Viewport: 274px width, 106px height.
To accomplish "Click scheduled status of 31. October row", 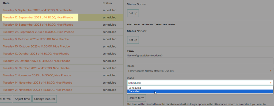I will (109, 68).
